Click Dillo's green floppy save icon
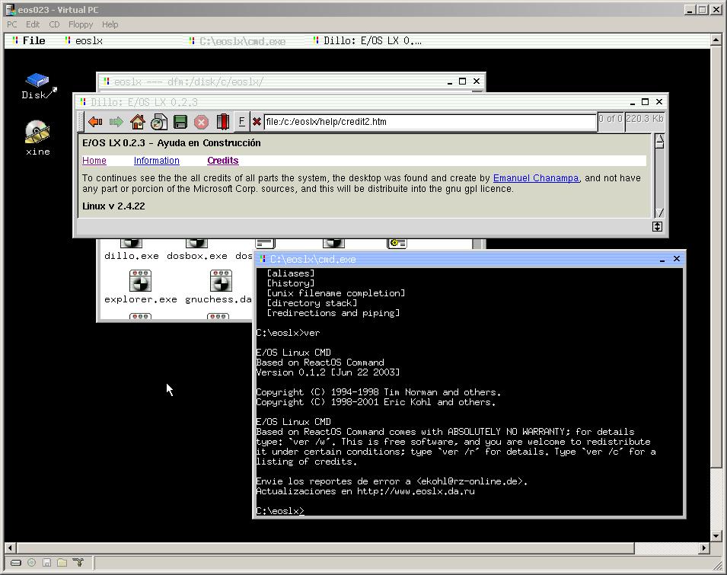 [x=180, y=122]
